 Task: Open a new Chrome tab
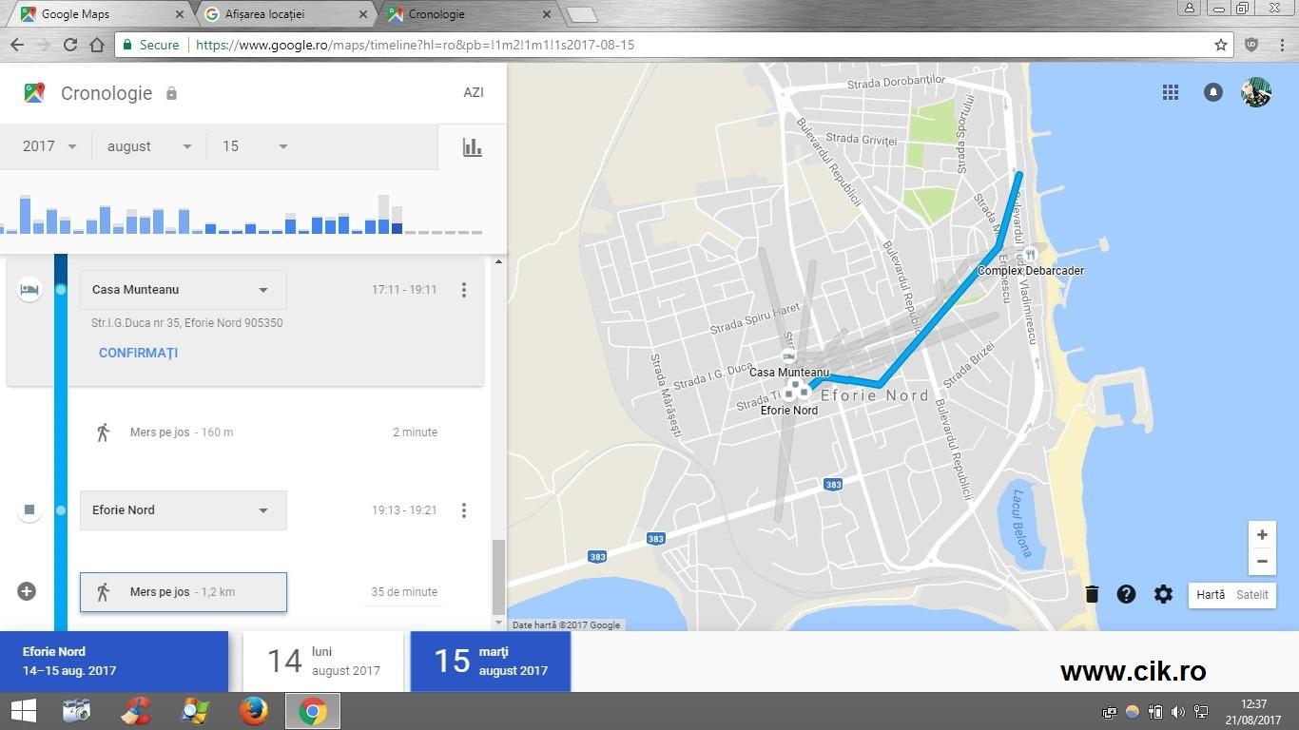click(581, 15)
